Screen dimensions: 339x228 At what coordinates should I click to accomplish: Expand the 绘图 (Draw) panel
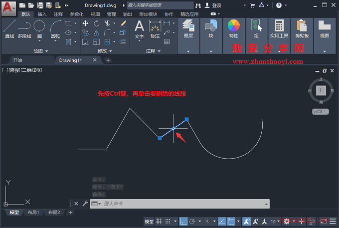[41, 51]
